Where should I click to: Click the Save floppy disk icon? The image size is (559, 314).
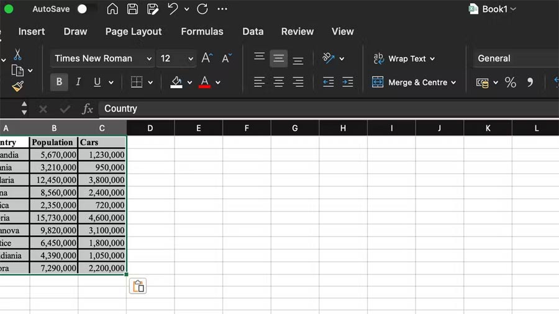coord(133,9)
